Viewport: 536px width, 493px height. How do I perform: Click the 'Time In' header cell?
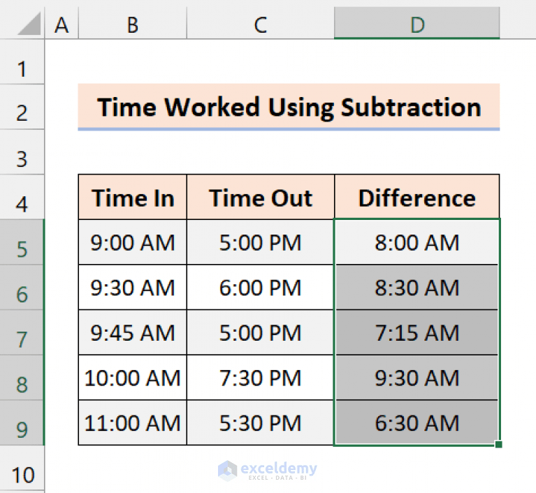point(133,197)
